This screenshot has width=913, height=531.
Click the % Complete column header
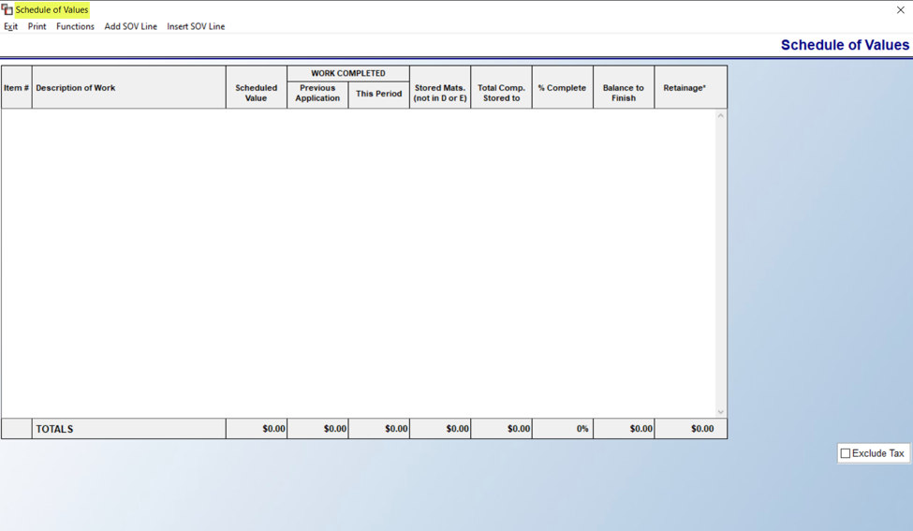[563, 87]
